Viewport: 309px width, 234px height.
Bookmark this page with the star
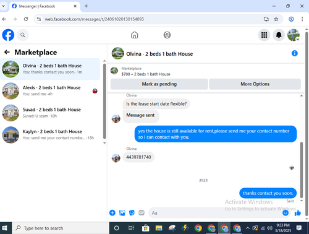coord(276,19)
